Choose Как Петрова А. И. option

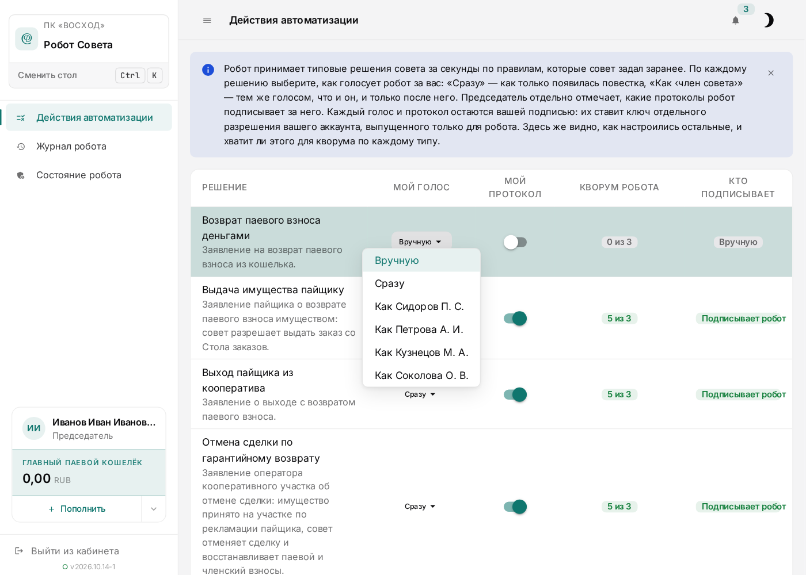[x=421, y=329]
